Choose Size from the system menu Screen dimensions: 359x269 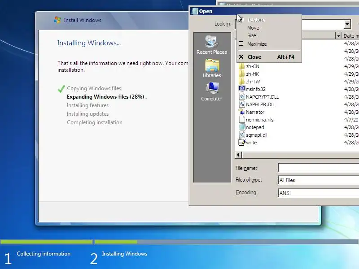click(x=269, y=35)
